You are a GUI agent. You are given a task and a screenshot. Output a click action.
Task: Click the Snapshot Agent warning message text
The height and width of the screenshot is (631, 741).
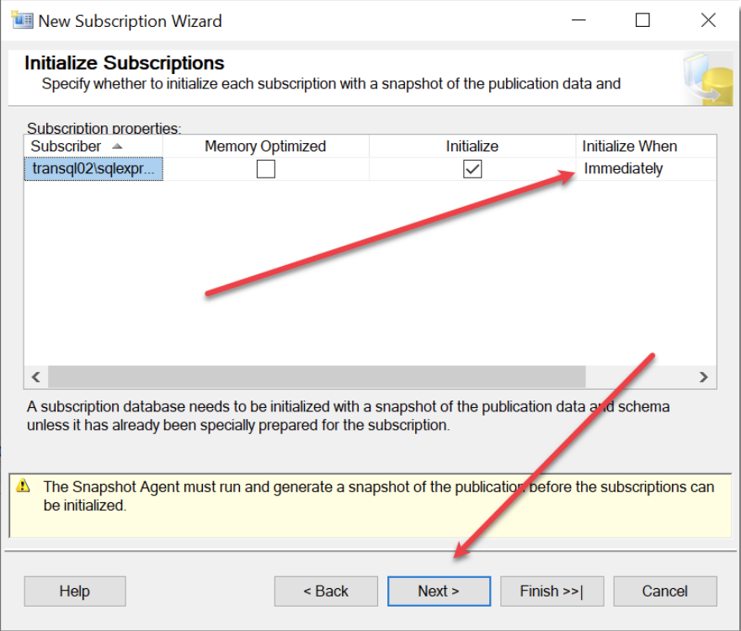pos(379,496)
